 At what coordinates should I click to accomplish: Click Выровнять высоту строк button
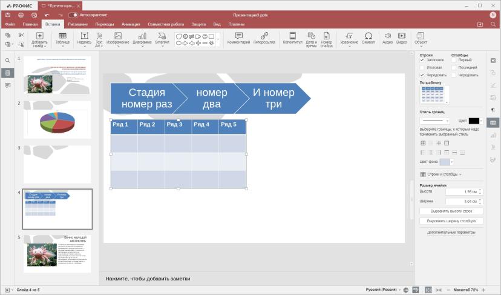[451, 211]
